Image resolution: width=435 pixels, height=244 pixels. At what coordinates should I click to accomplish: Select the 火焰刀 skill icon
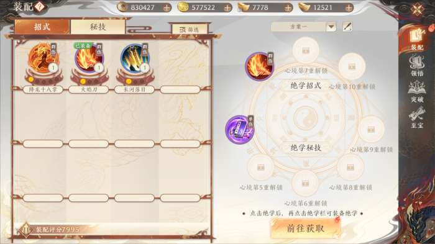point(89,59)
